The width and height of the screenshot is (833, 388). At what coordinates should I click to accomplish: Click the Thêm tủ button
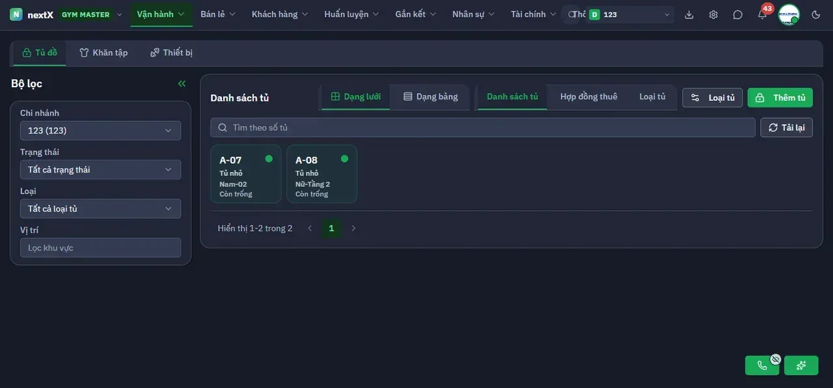pyautogui.click(x=780, y=98)
